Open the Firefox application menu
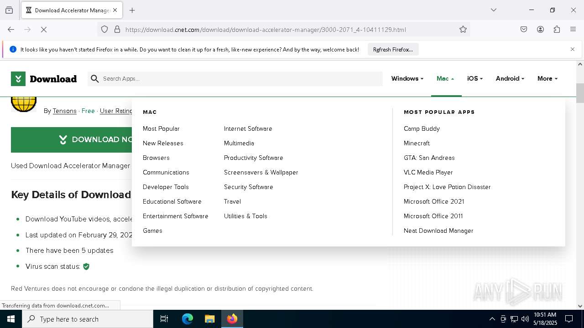 (573, 30)
